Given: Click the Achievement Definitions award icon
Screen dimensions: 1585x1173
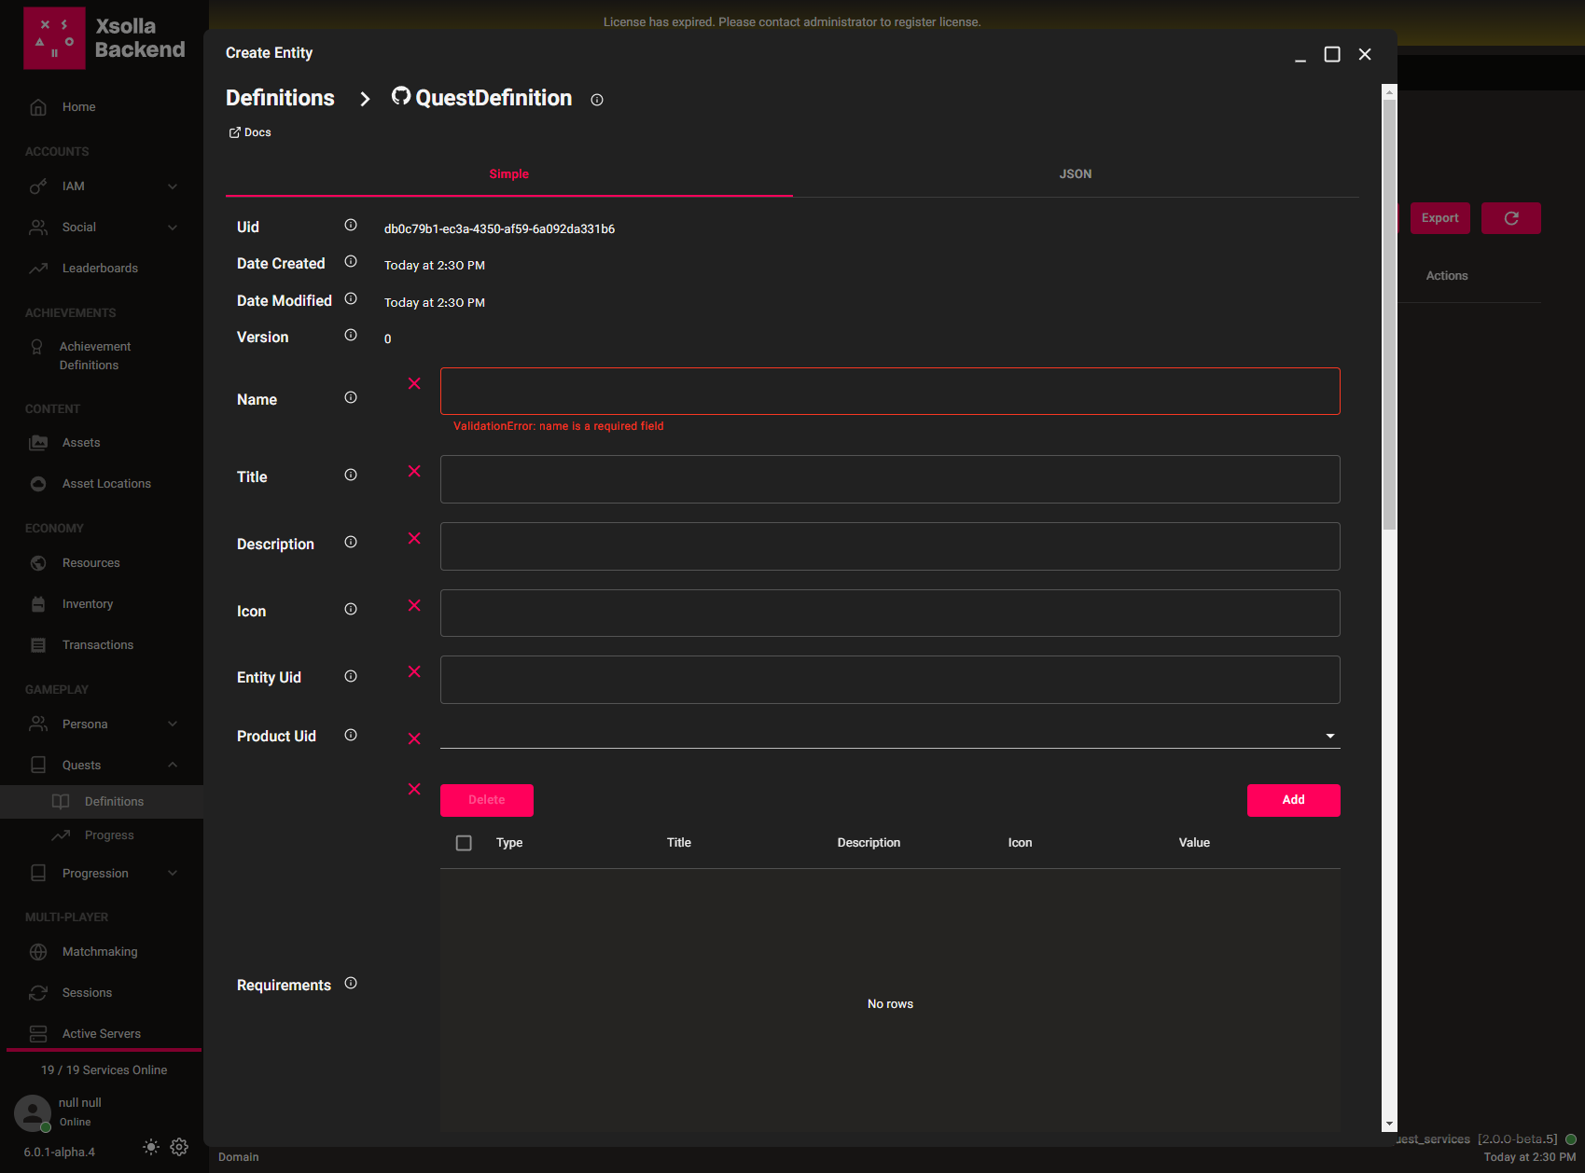Looking at the screenshot, I should [37, 347].
